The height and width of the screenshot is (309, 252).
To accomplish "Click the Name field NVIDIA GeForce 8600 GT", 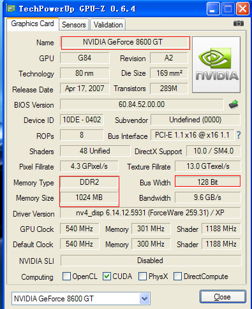I will 126,43.
